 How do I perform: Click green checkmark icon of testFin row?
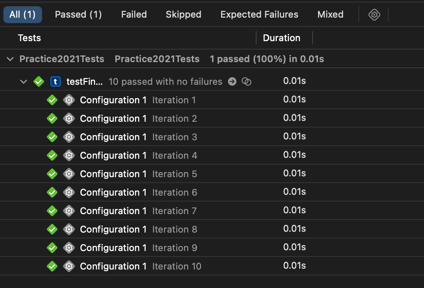pyautogui.click(x=39, y=81)
